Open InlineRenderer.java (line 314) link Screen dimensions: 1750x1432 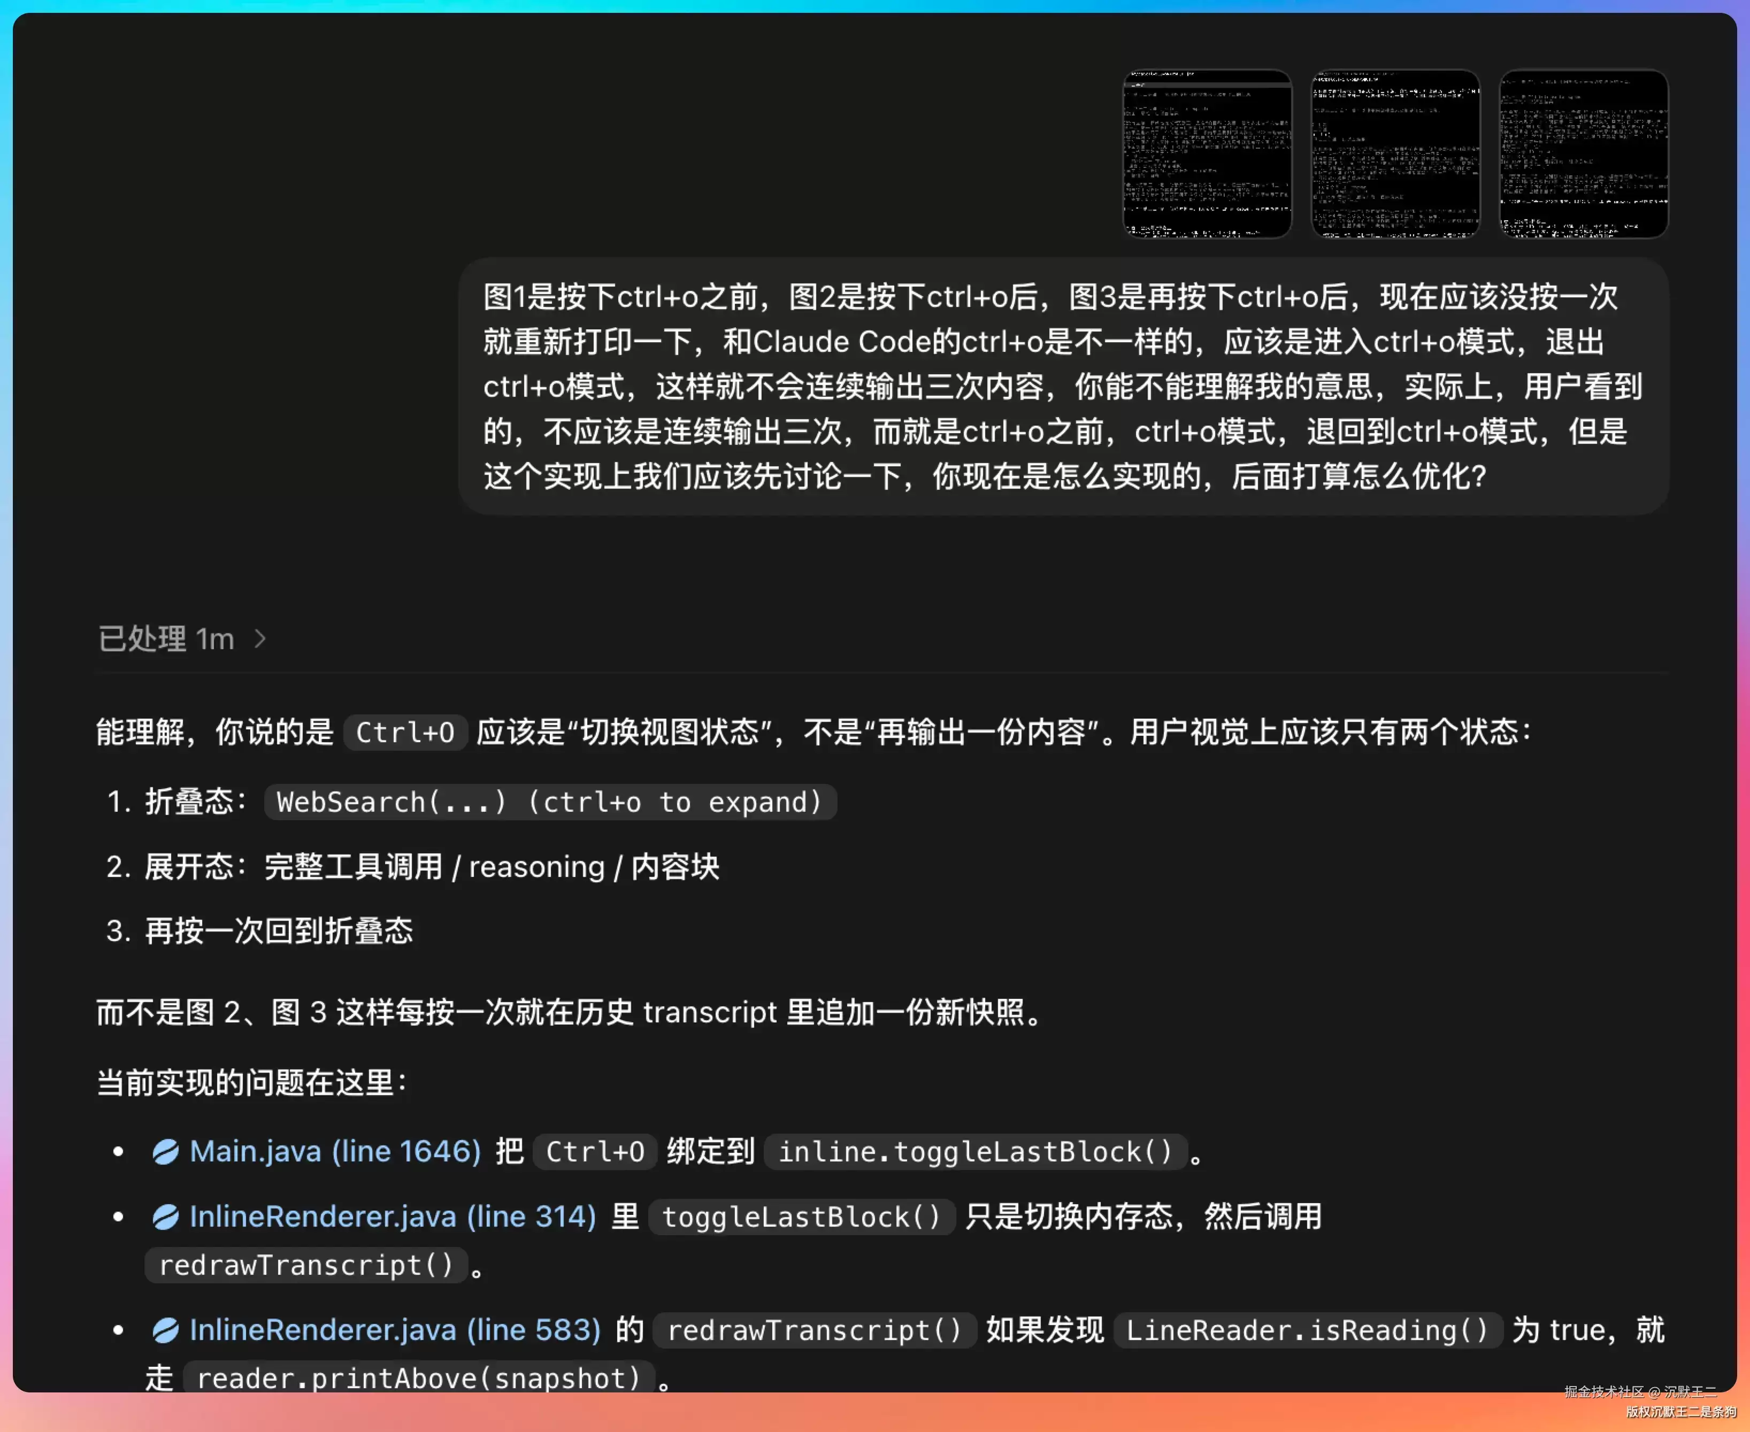[x=393, y=1217]
